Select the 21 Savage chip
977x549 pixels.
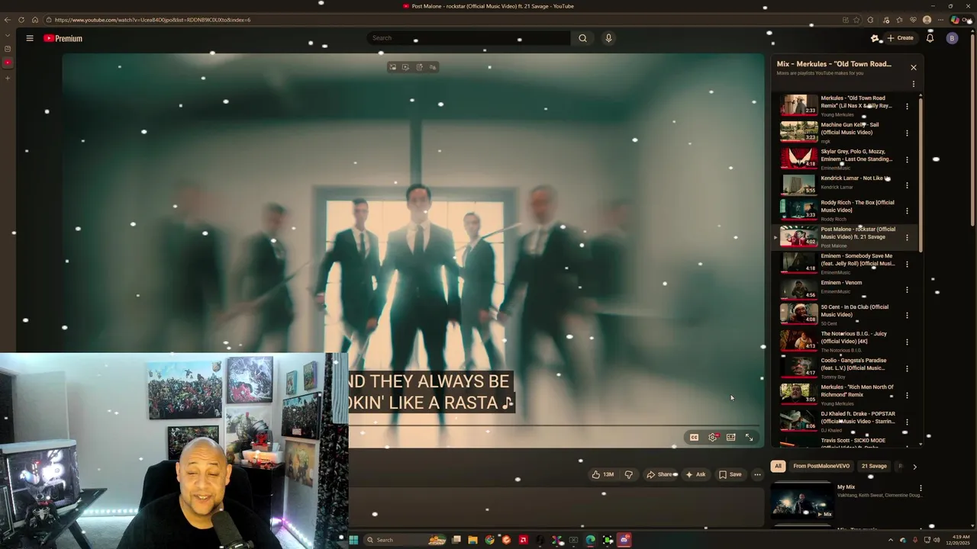(874, 466)
